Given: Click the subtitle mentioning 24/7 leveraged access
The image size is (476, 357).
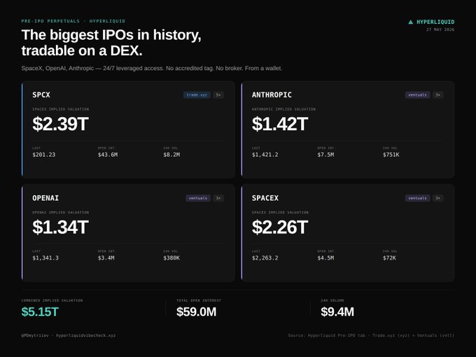Looking at the screenshot, I should 152,68.
